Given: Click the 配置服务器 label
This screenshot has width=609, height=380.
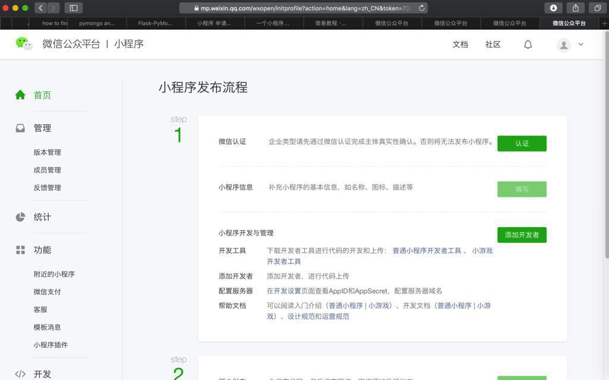Looking at the screenshot, I should (x=236, y=291).
